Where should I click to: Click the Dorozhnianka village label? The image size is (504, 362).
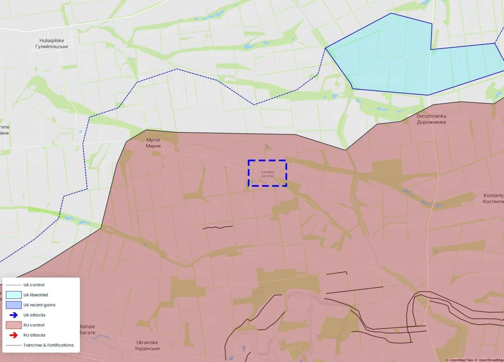[431, 119]
